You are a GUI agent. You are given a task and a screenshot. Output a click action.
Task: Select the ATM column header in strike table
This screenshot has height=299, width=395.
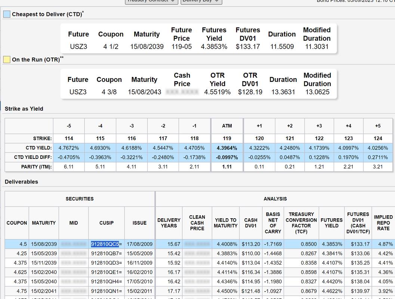[227, 126]
